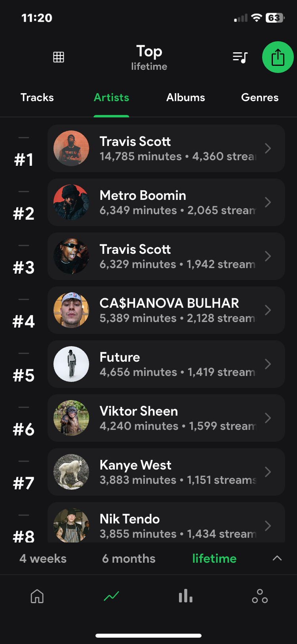Tap the green share button
This screenshot has width=297, height=644.
pos(278,57)
